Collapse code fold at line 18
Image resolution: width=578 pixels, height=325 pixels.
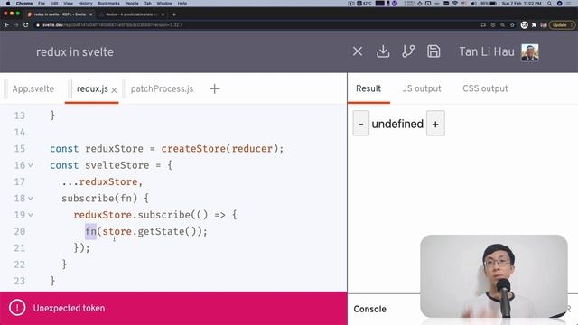31,199
